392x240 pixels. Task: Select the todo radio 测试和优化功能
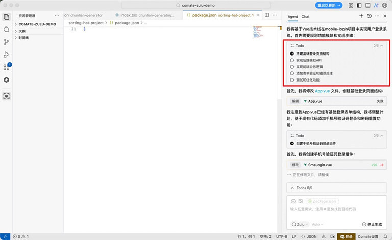pyautogui.click(x=292, y=80)
